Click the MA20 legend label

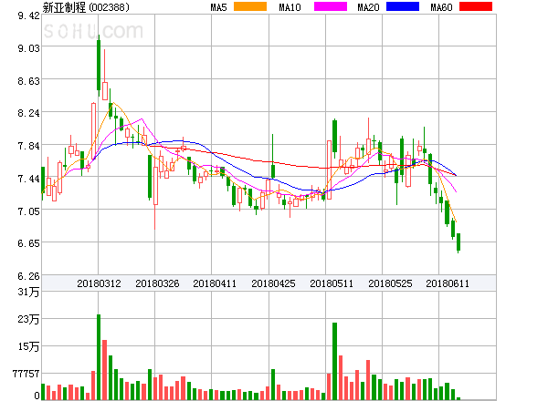368,7
